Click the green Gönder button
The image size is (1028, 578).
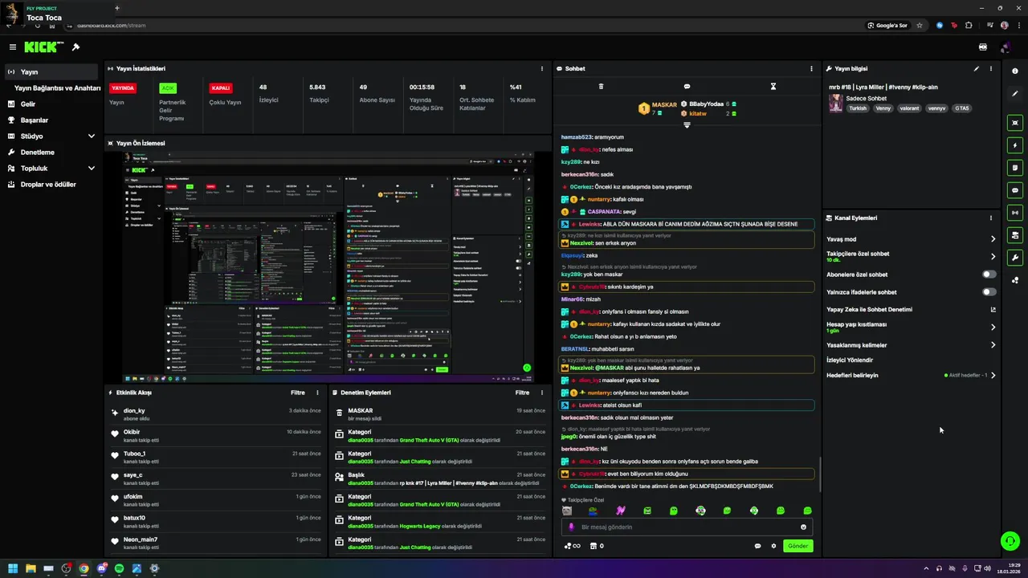(x=798, y=546)
